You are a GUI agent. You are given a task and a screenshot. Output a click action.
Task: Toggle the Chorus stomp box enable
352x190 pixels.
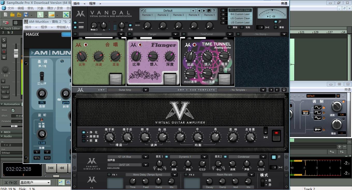(75, 34)
